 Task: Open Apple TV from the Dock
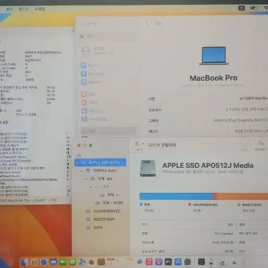coord(168,262)
